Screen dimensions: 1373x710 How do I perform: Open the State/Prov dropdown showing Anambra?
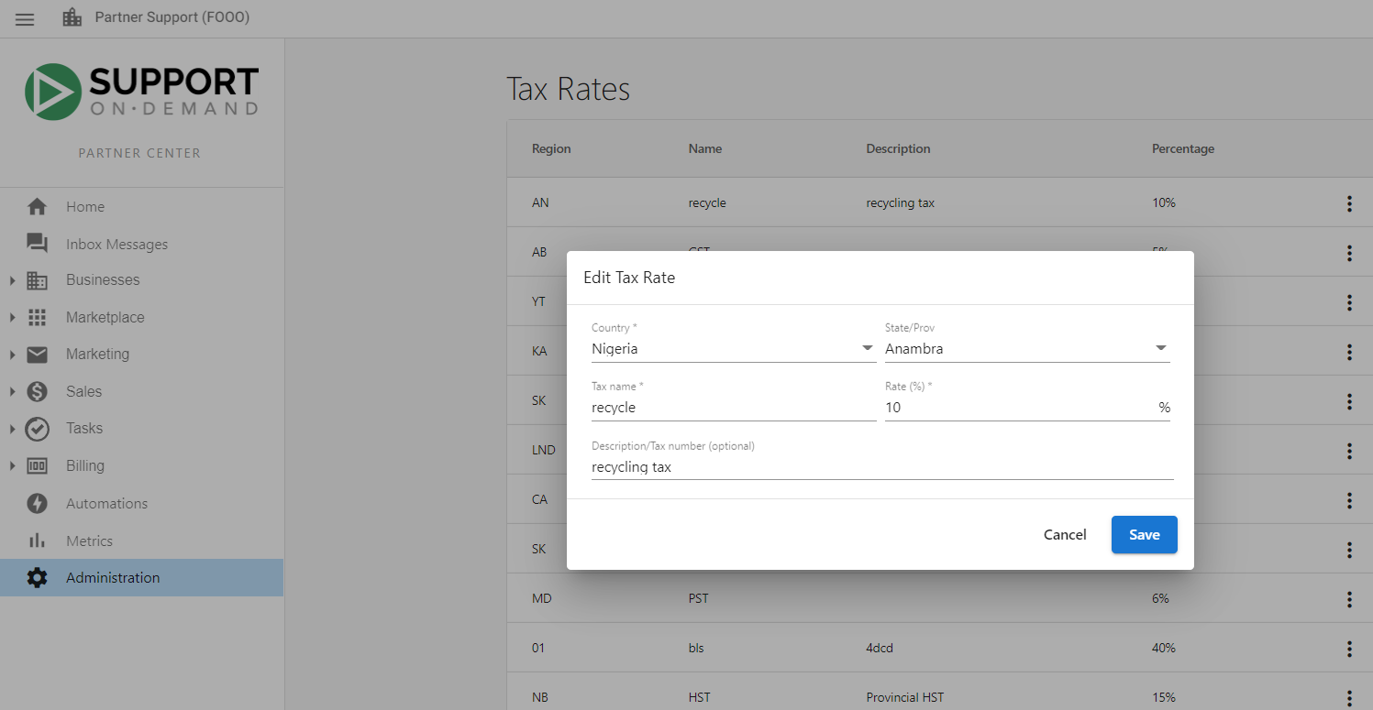coord(1027,348)
